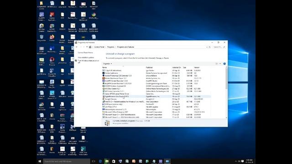The width and height of the screenshot is (292, 164).
Task: Expand the address bar history dropdown
Action: point(207,47)
